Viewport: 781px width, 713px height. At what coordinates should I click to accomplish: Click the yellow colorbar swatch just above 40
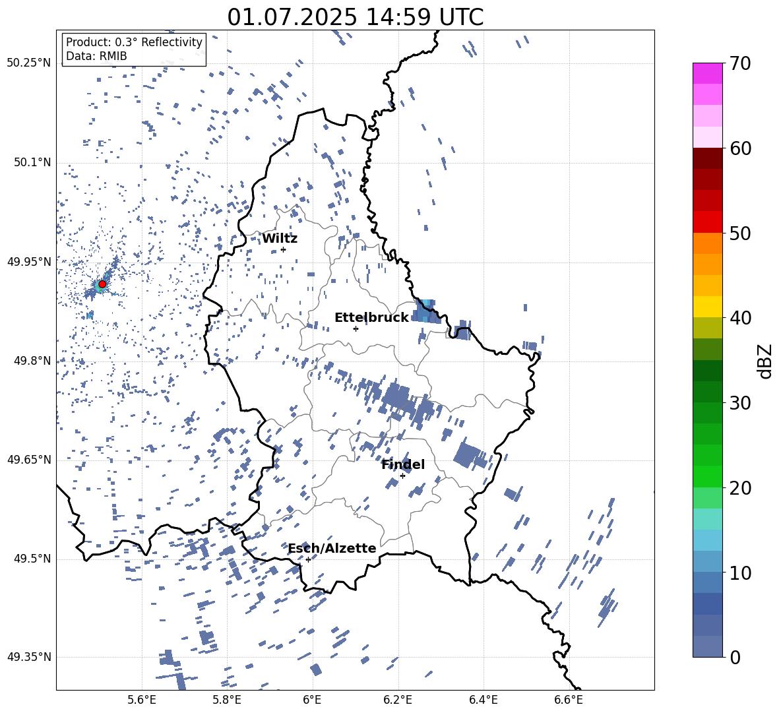point(707,307)
